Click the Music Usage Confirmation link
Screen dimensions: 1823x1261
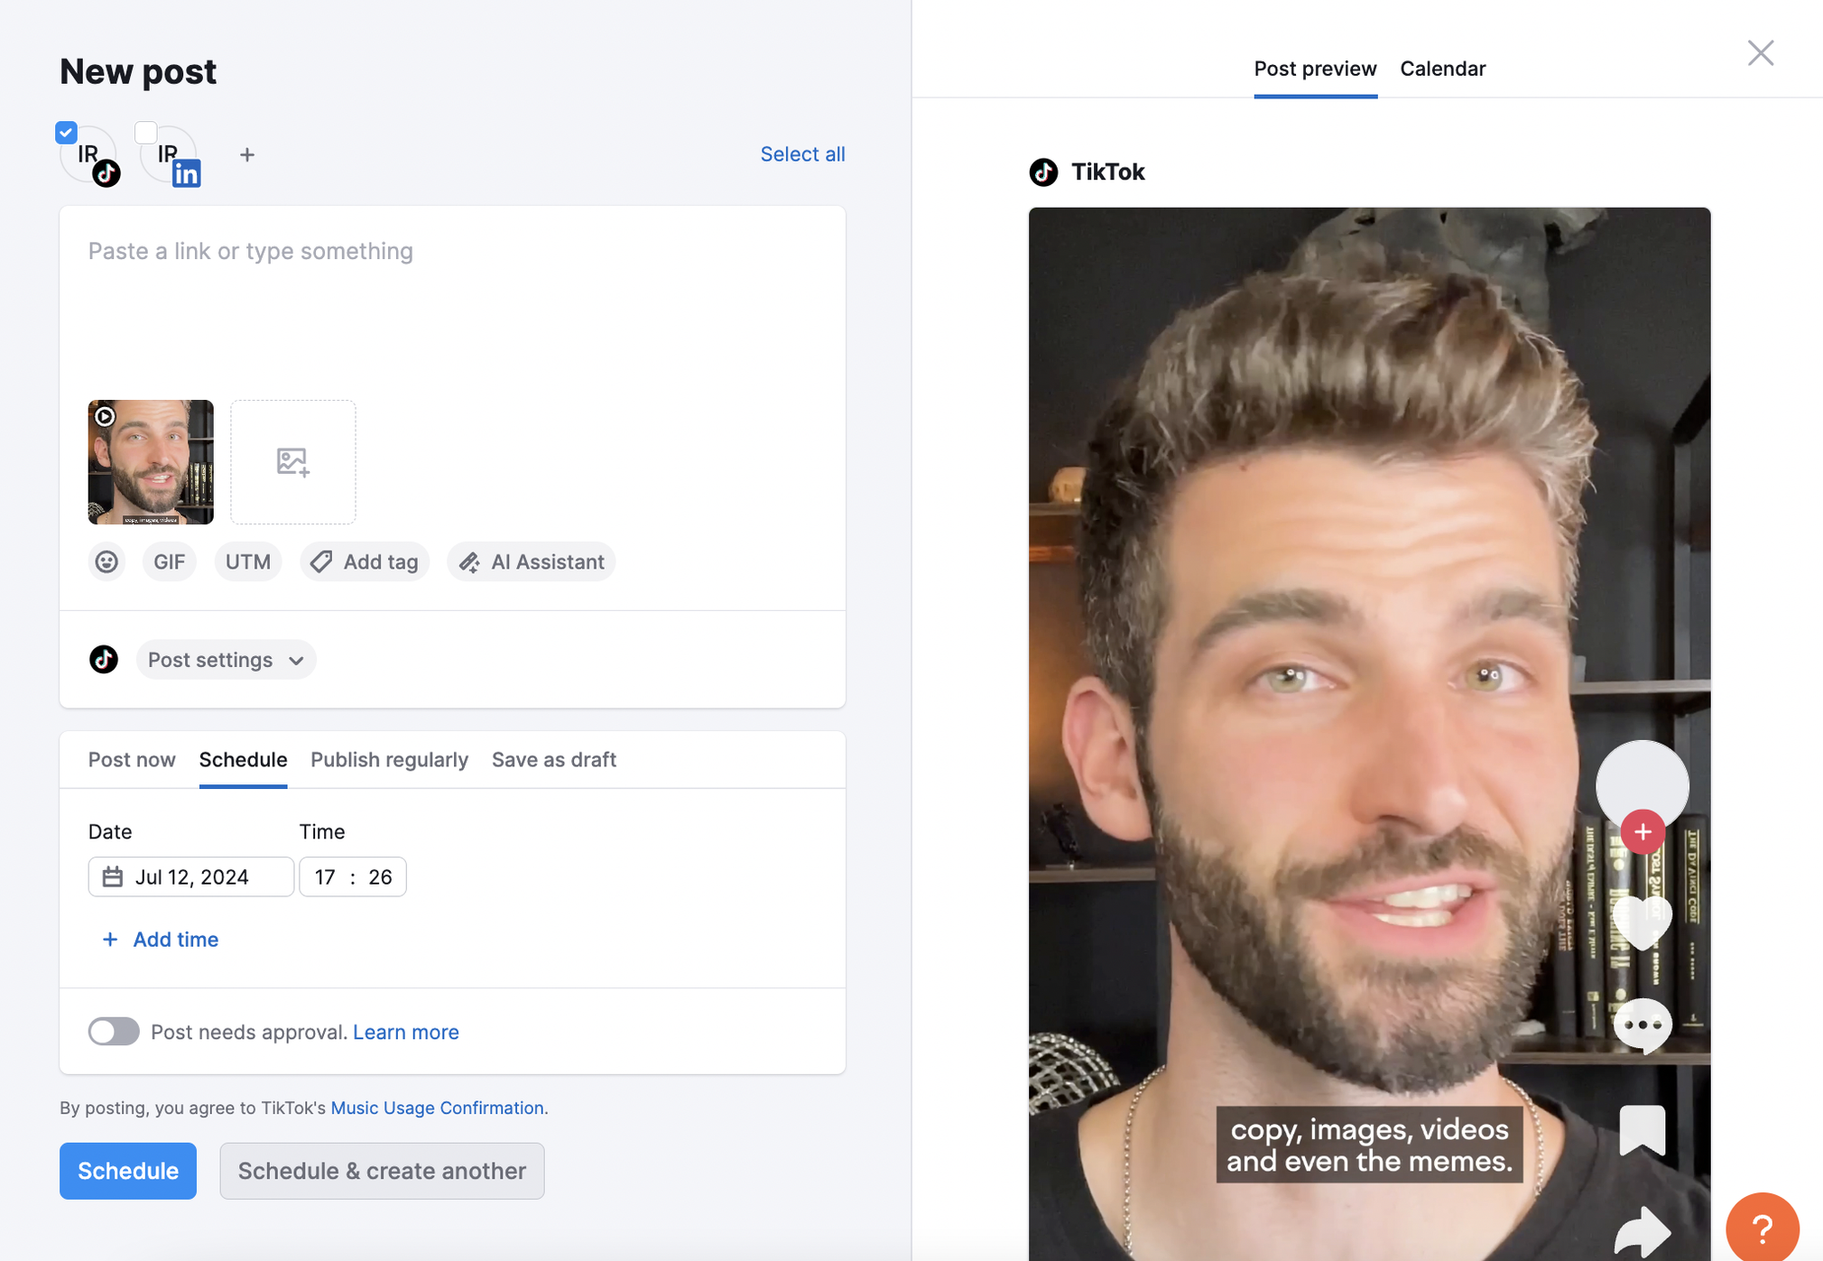tap(437, 1108)
